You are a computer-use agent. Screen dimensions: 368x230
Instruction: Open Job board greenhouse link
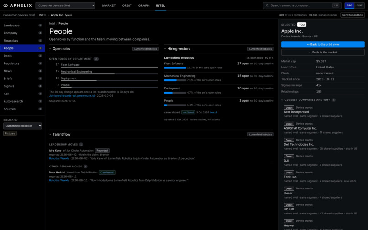(x=72, y=96)
